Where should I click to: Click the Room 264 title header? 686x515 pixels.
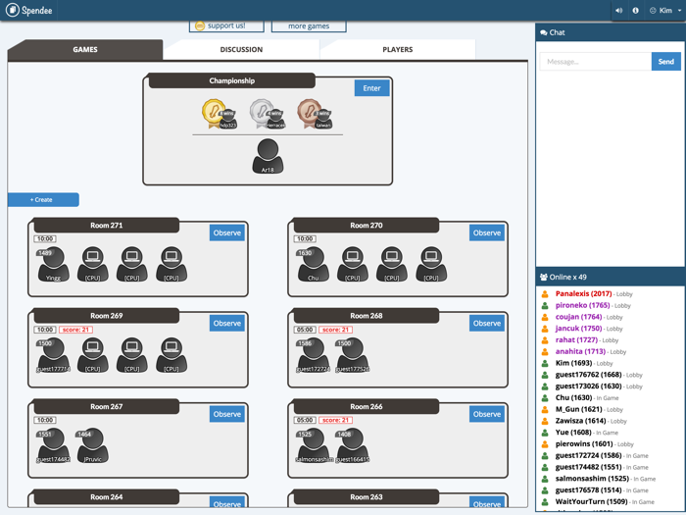coord(106,496)
